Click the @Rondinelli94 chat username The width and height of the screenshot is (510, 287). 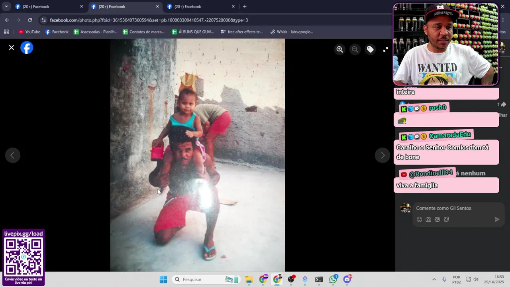pos(431,173)
